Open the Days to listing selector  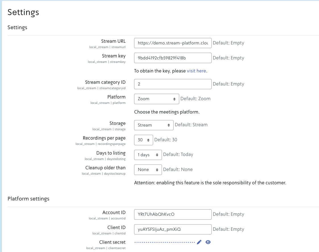click(x=148, y=155)
